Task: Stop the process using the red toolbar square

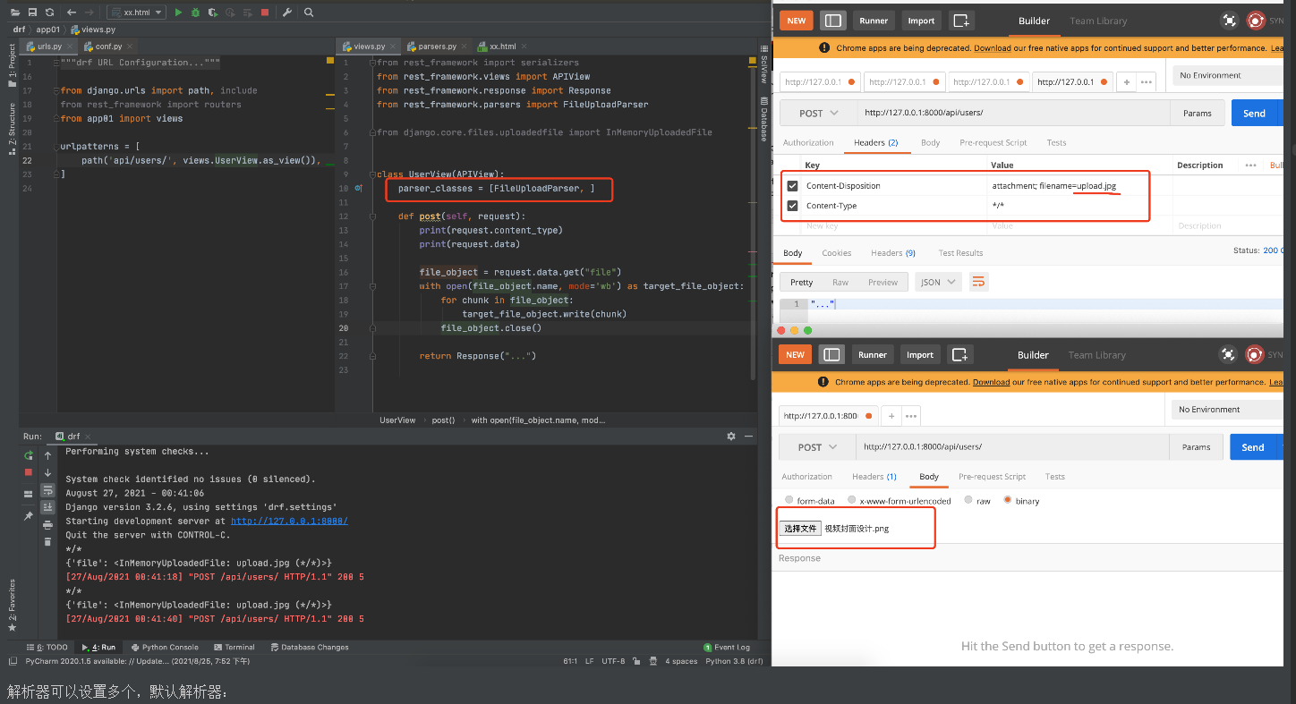Action: click(265, 13)
